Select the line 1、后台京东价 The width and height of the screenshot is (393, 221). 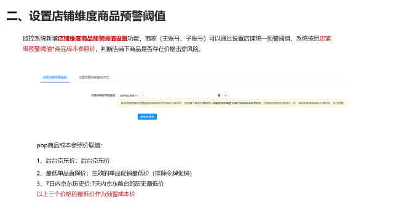pos(73,161)
